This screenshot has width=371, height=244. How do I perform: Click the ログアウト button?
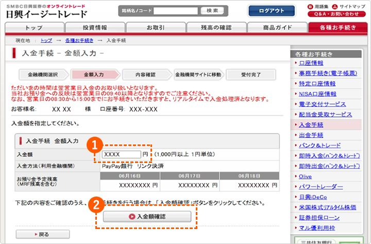[x=272, y=11]
